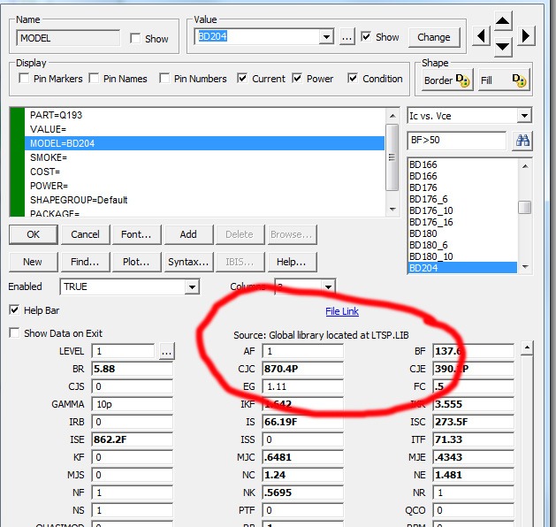556x527 pixels.
Task: Enable Show Data on Exit
Action: click(14, 333)
